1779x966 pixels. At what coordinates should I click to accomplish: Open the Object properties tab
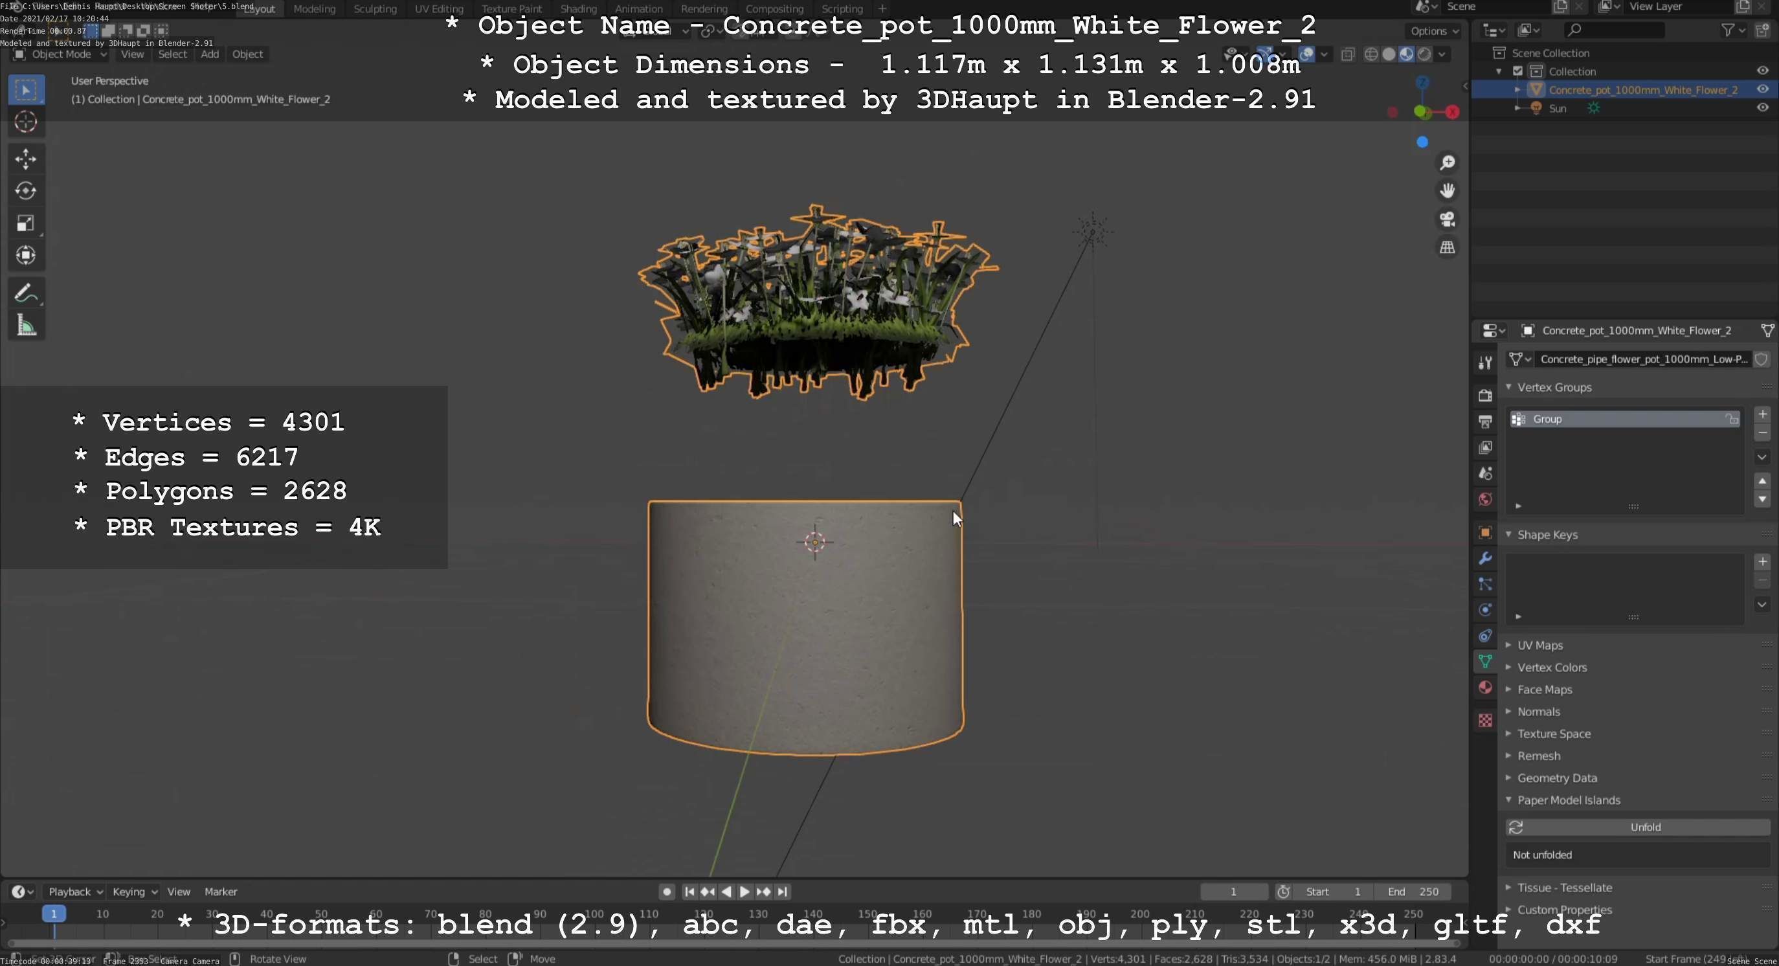[1485, 532]
